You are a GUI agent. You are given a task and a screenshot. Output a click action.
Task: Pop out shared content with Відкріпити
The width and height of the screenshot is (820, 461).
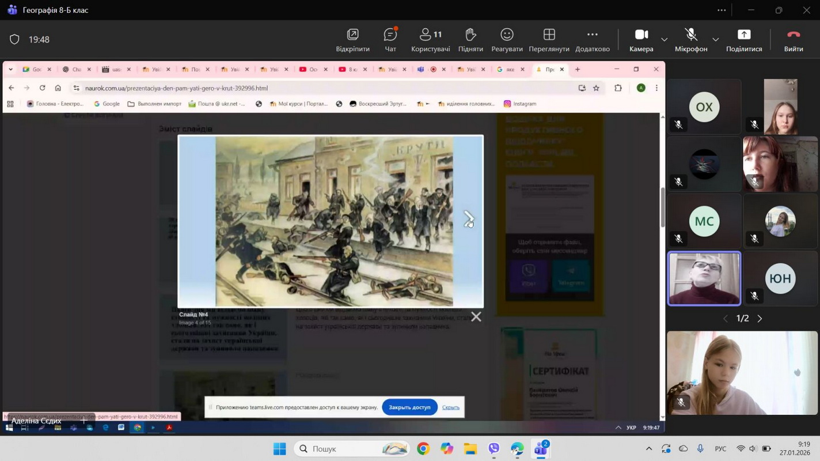[352, 40]
